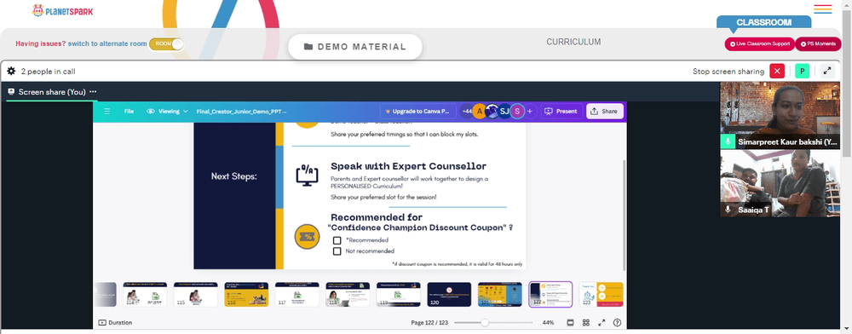Click Simarpreet's green microphone icon
The height and width of the screenshot is (334, 852).
click(728, 141)
